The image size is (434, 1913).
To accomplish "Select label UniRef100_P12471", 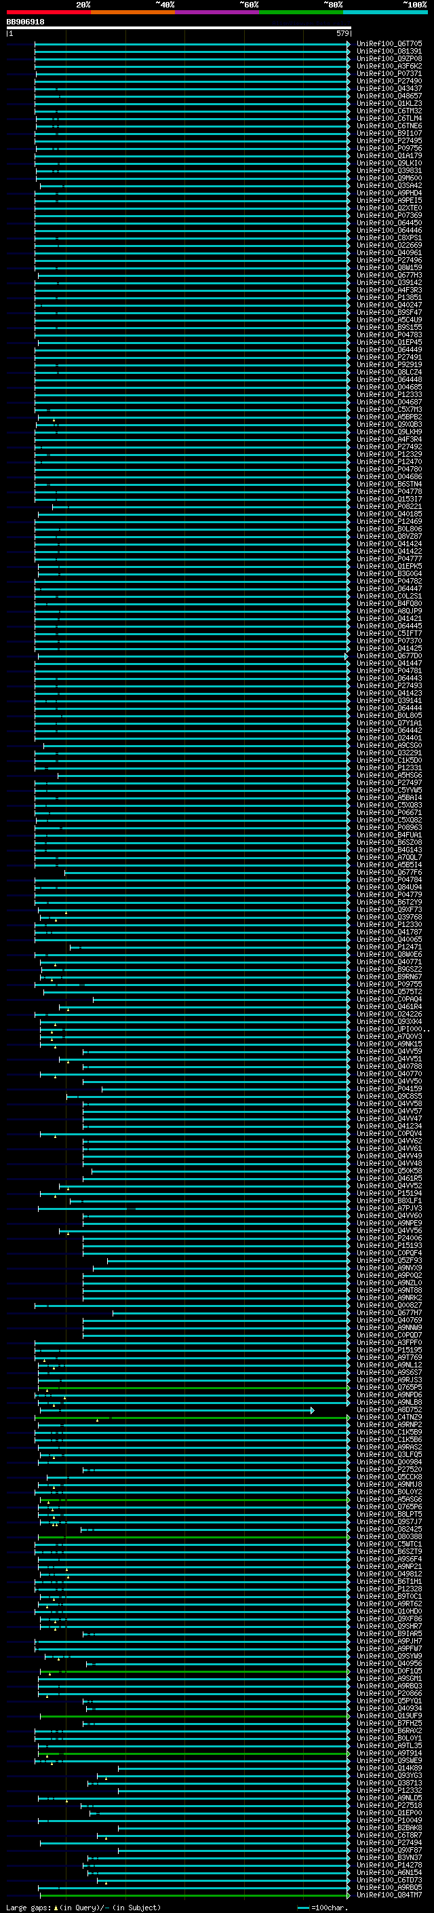I will tap(389, 947).
